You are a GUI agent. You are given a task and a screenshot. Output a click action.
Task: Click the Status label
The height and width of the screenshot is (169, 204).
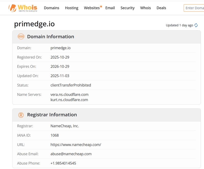click(23, 85)
